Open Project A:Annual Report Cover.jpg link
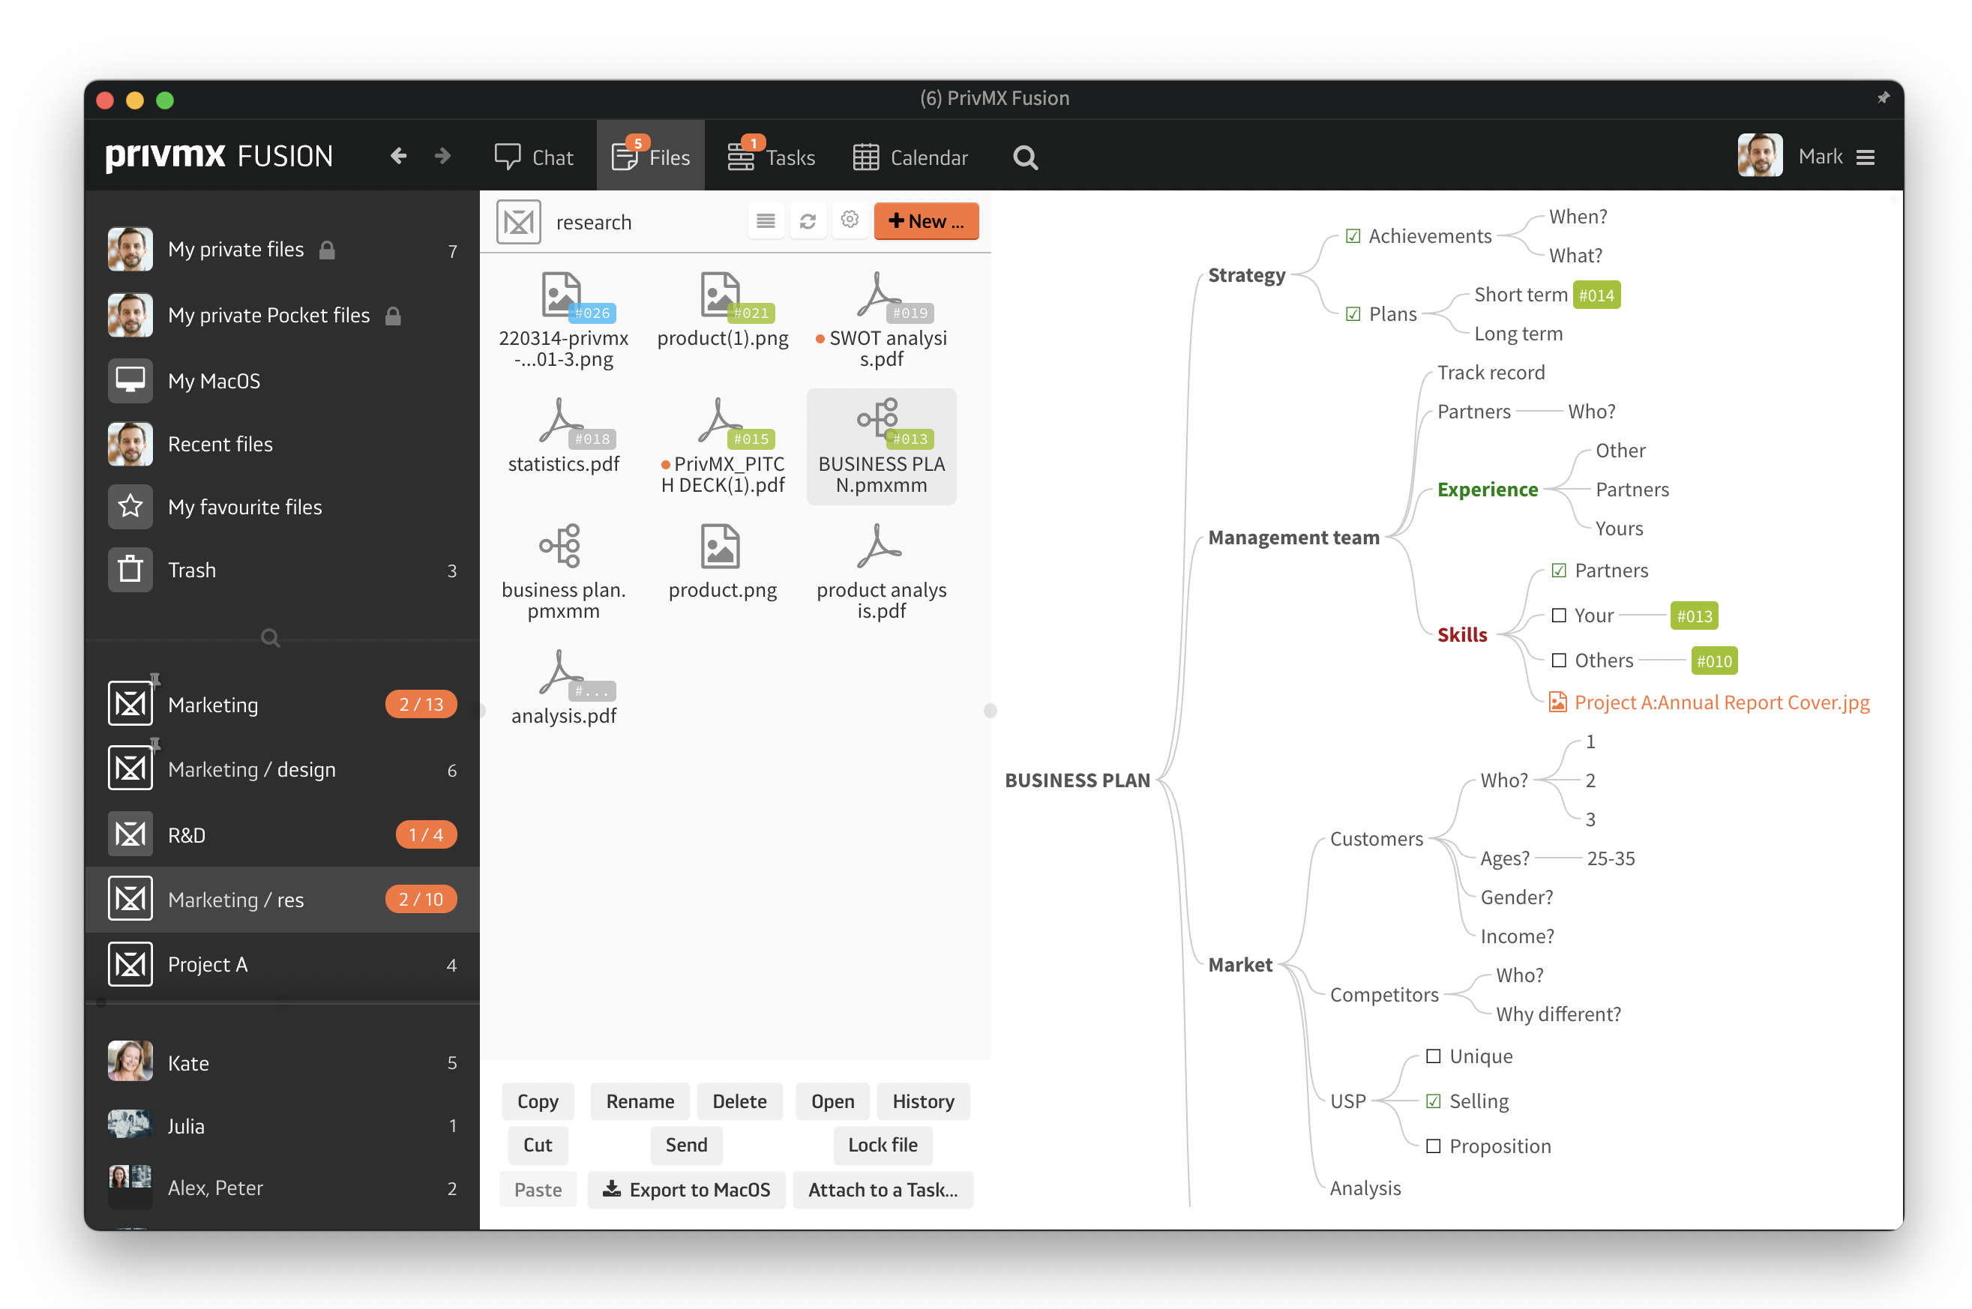The width and height of the screenshot is (1972, 1309). pyautogui.click(x=1720, y=702)
